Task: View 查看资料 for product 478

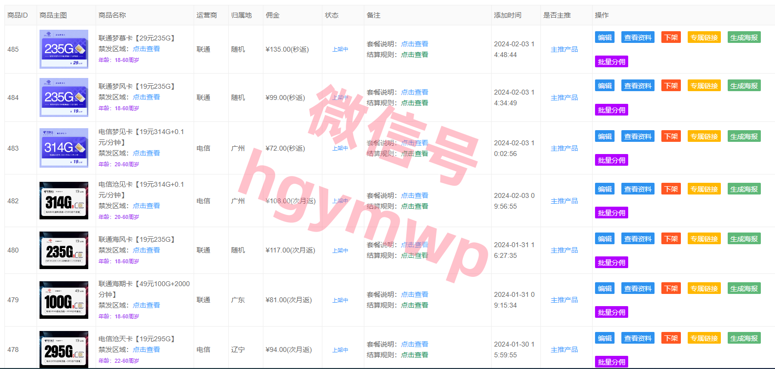Action: (x=638, y=338)
